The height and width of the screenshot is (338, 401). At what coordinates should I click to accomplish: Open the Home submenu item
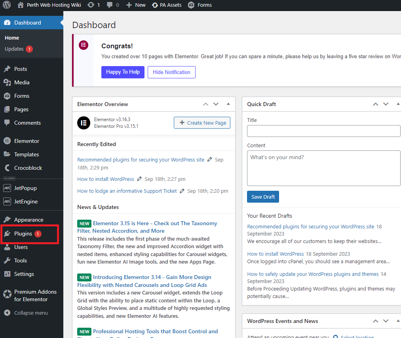click(12, 38)
